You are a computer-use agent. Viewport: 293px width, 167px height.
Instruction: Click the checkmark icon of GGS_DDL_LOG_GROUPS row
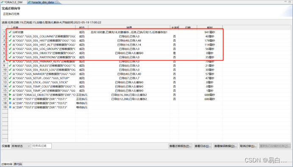(10, 49)
